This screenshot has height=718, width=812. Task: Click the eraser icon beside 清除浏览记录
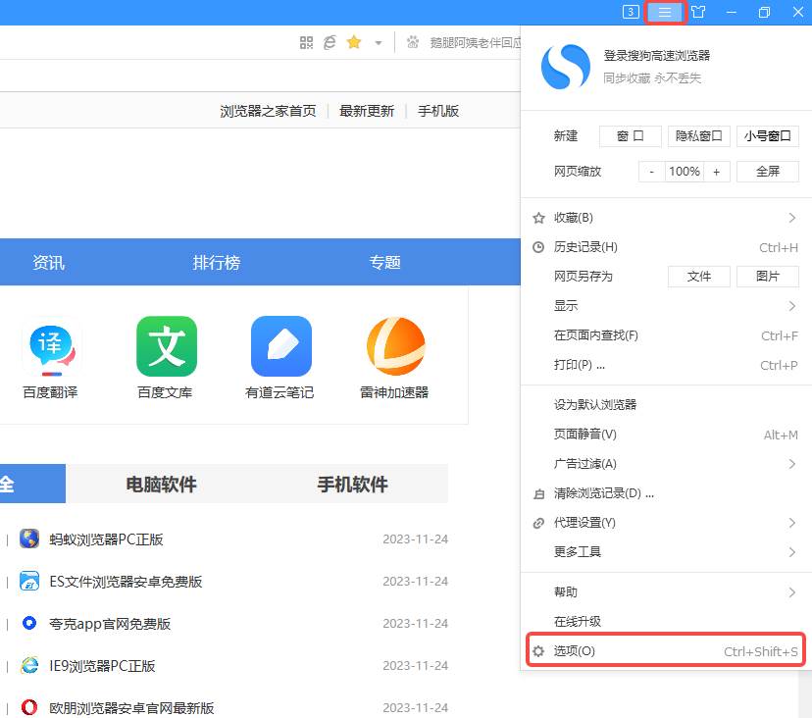pyautogui.click(x=538, y=494)
